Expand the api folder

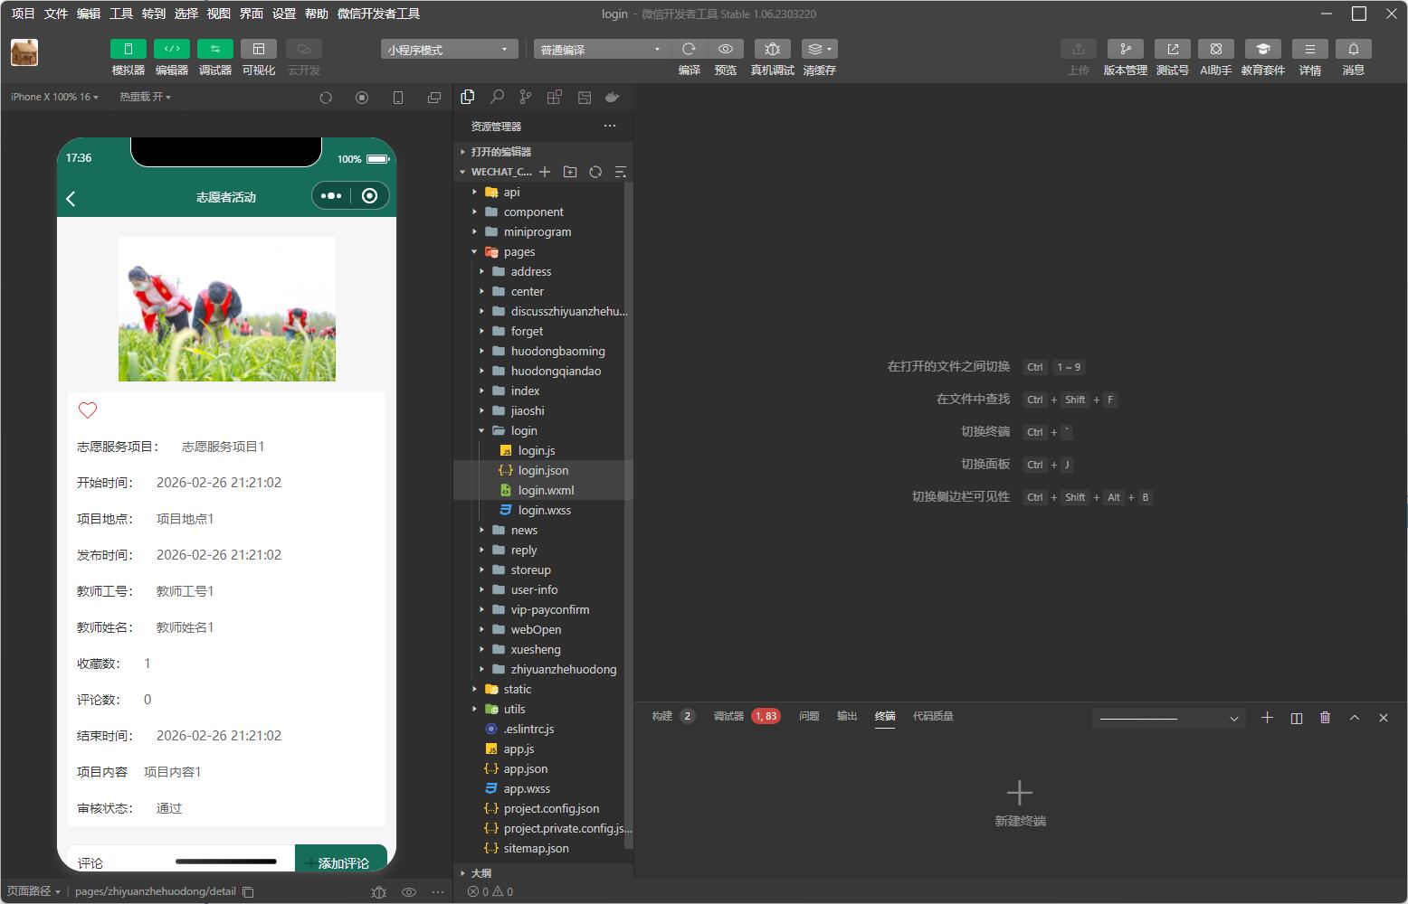[x=539, y=192]
